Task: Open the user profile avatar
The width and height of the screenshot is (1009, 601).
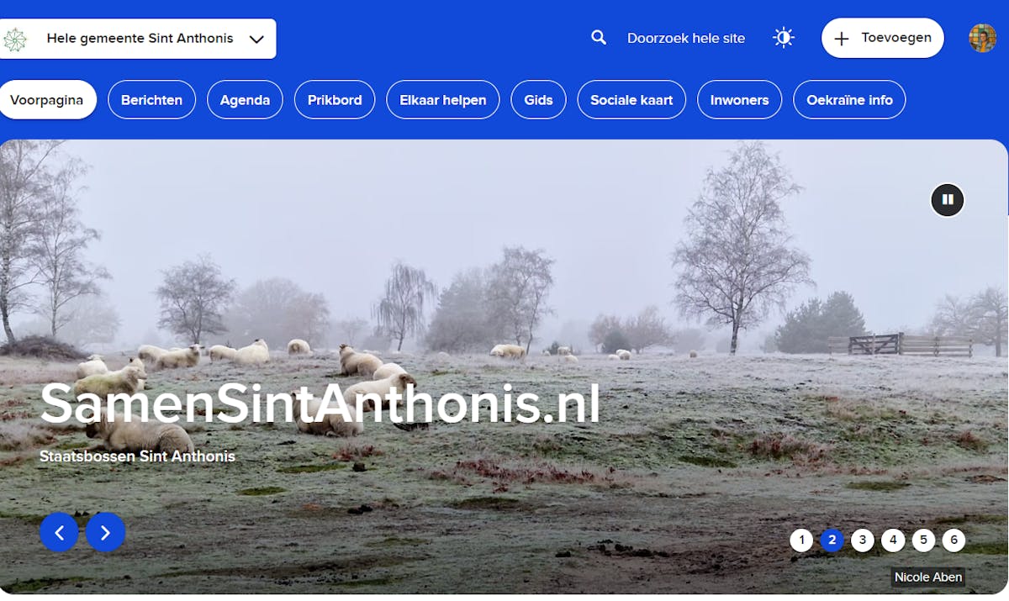Action: [982, 38]
